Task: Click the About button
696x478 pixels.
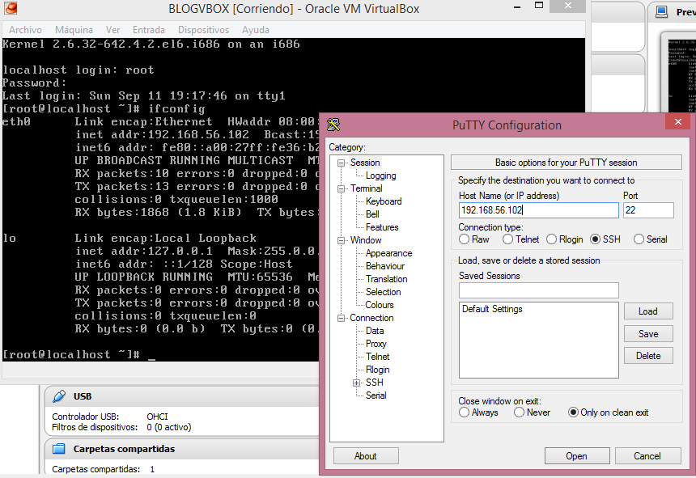Action: click(x=366, y=455)
